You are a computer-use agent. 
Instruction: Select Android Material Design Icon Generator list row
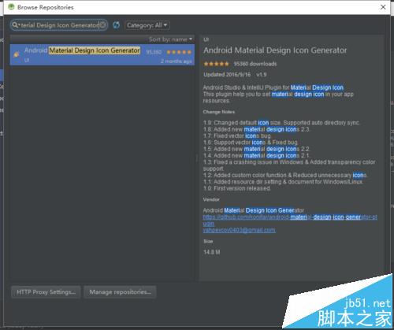[102, 54]
